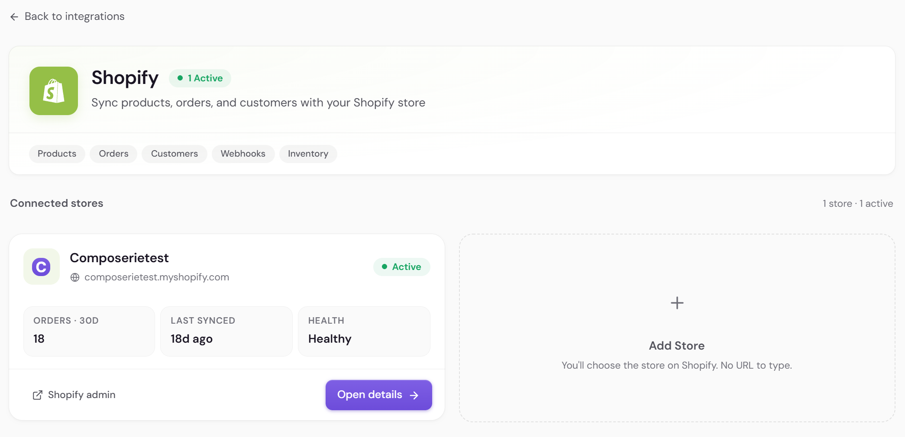Click the No URL to type hint text
This screenshot has width=905, height=437.
[677, 365]
